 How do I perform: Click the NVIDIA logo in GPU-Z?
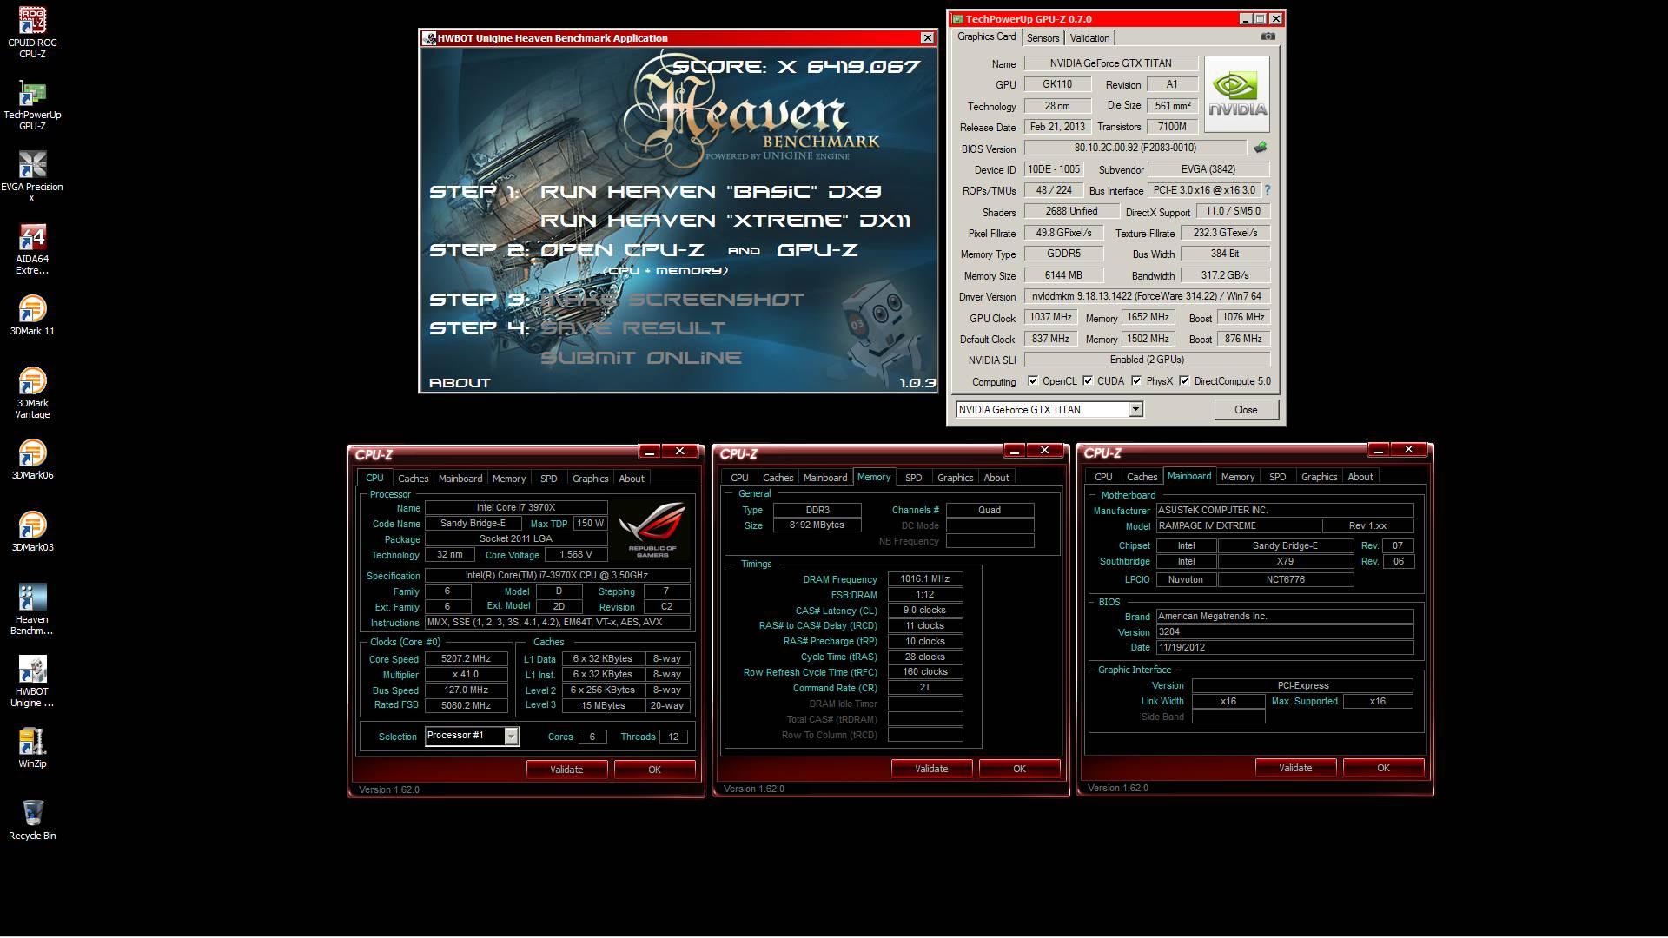coord(1236,94)
